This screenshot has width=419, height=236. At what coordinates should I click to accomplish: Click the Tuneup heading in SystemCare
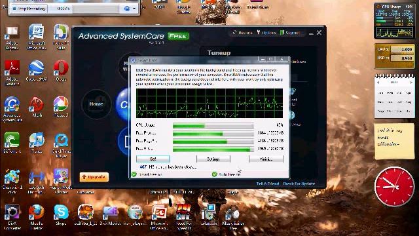coord(219,52)
